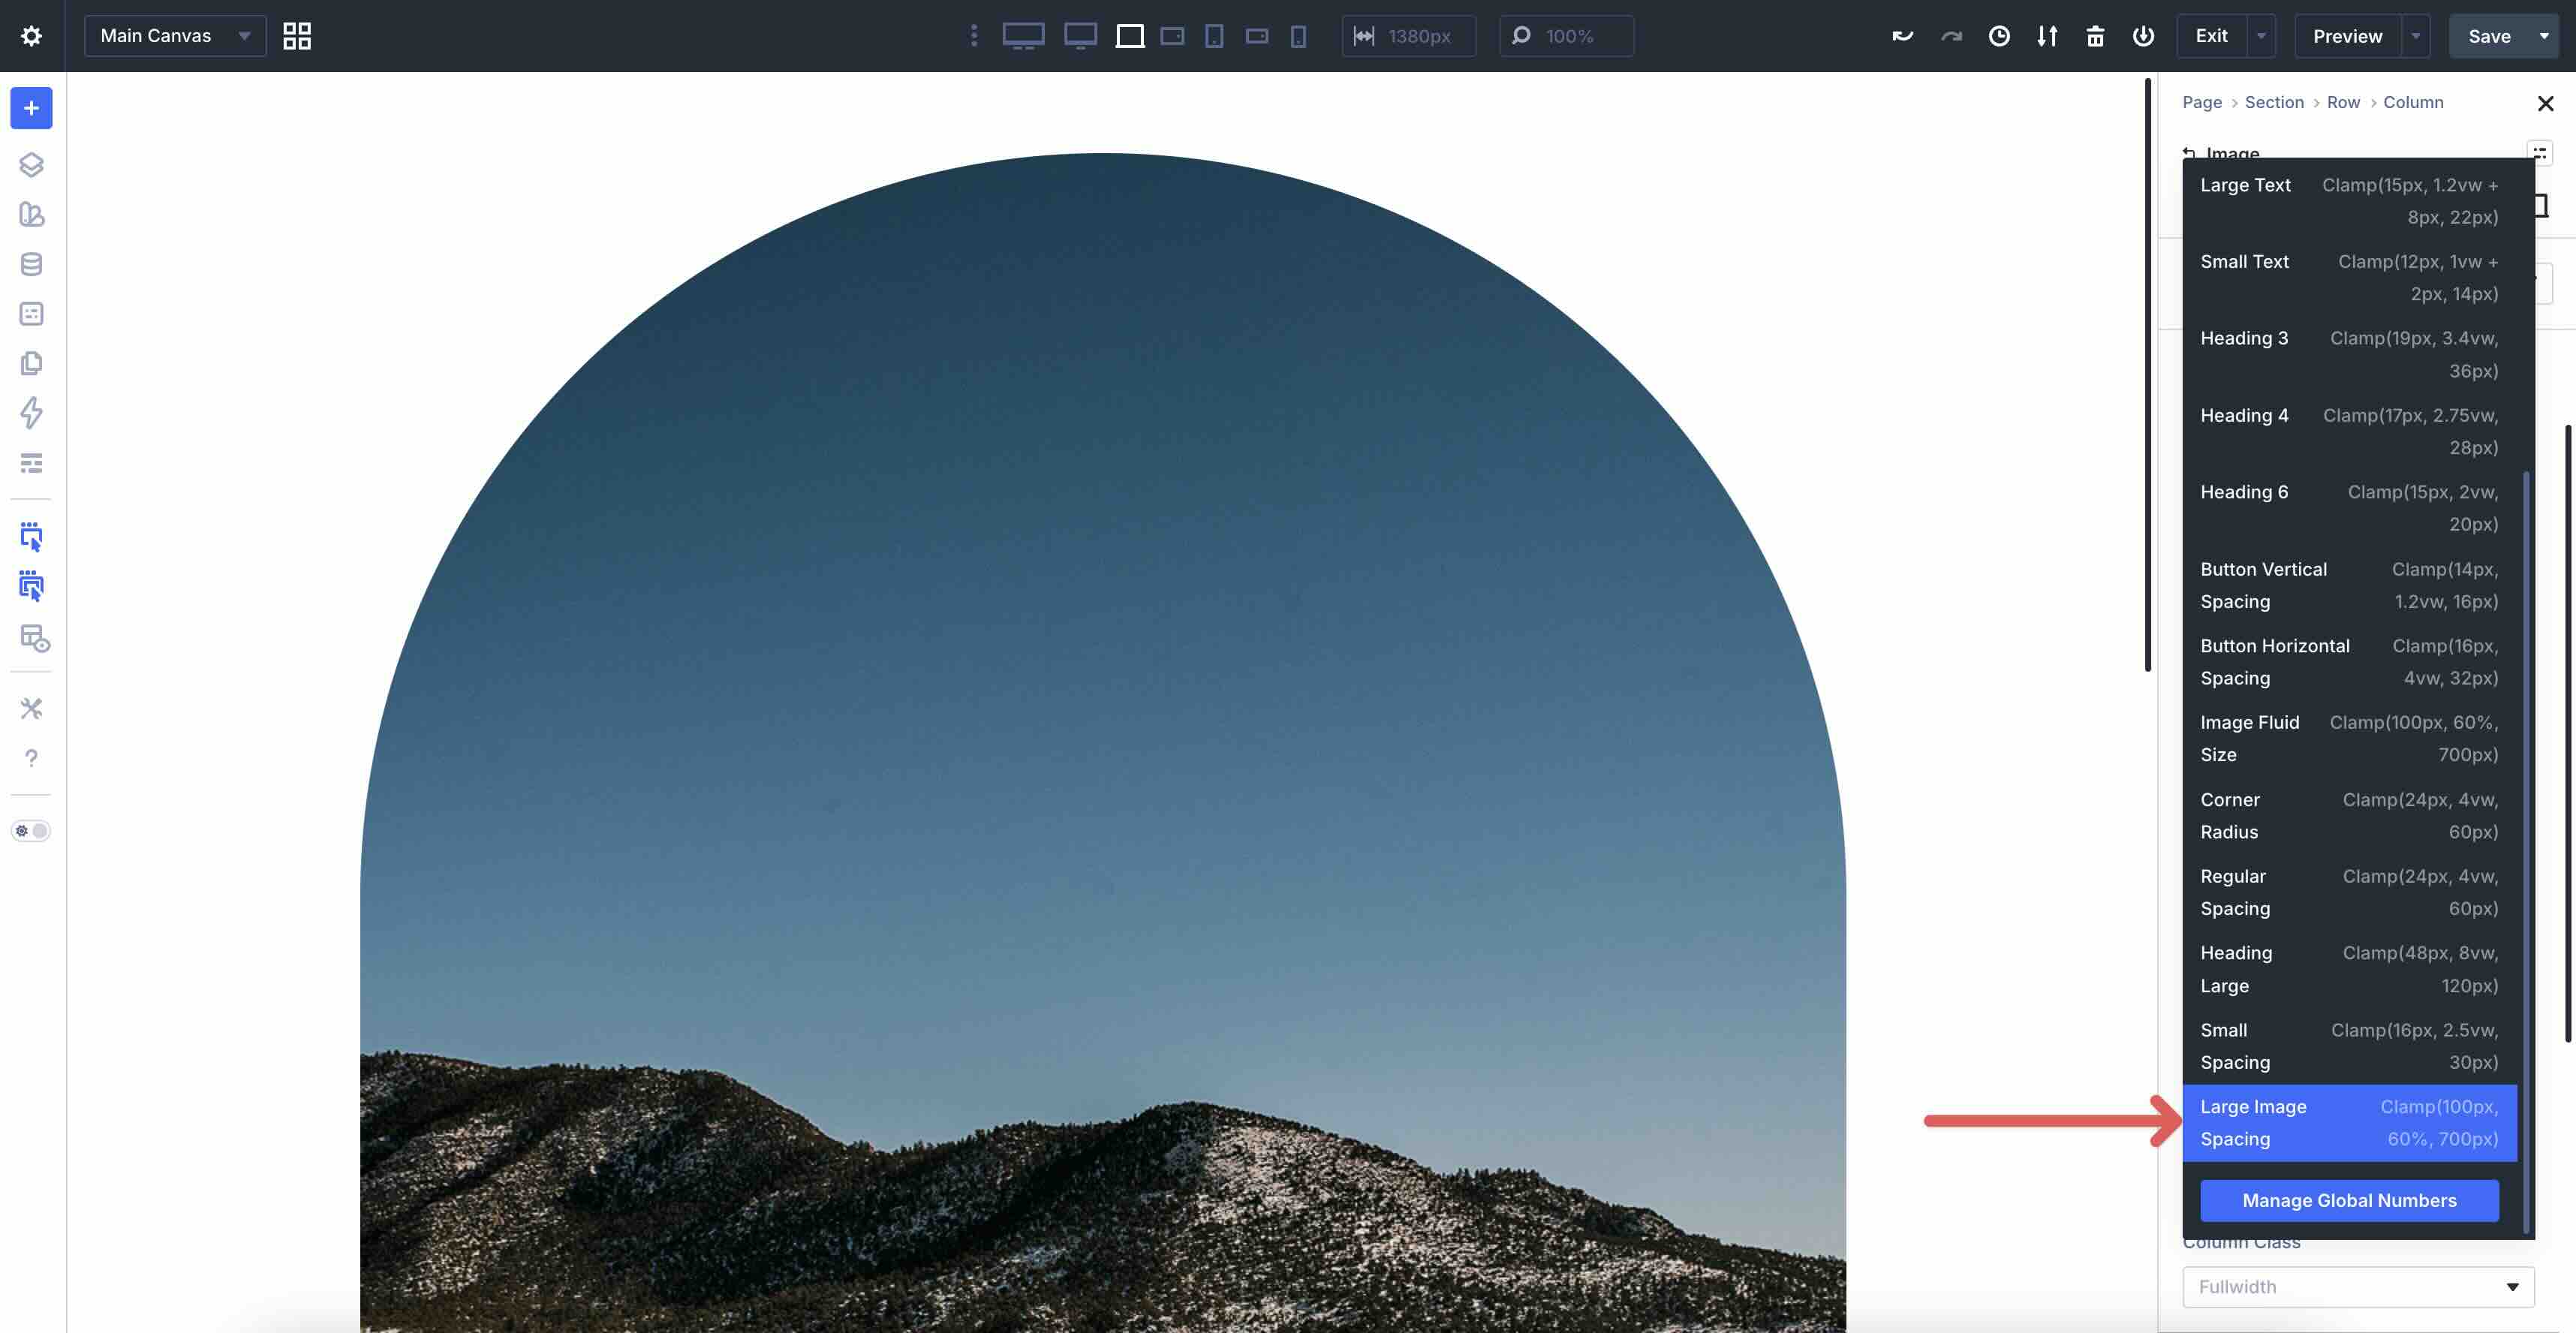Open the Main Canvas dropdown
The height and width of the screenshot is (1333, 2576).
pyautogui.click(x=174, y=36)
